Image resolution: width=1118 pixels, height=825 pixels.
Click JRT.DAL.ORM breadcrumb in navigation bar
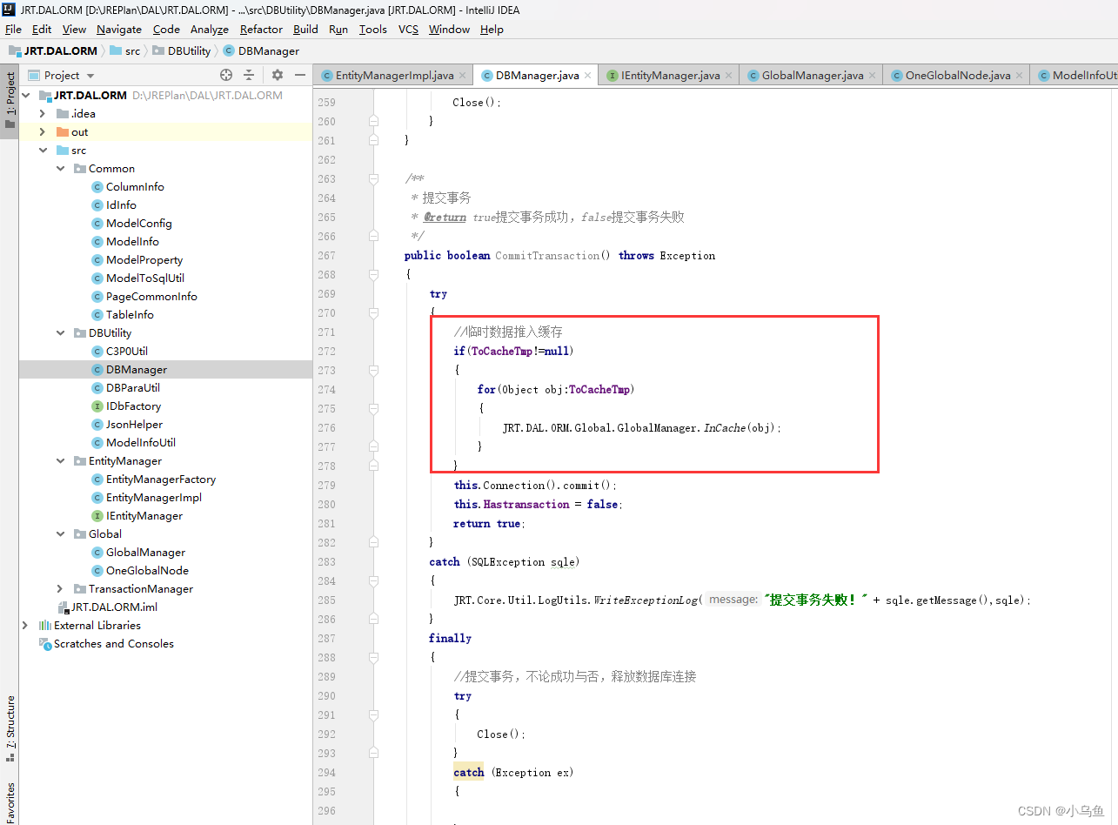click(52, 50)
